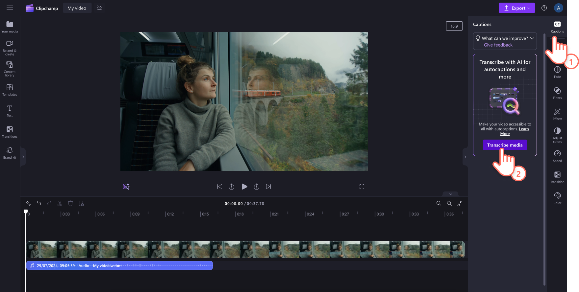Expand What can we improve feedback
The image size is (579, 292).
tap(532, 38)
